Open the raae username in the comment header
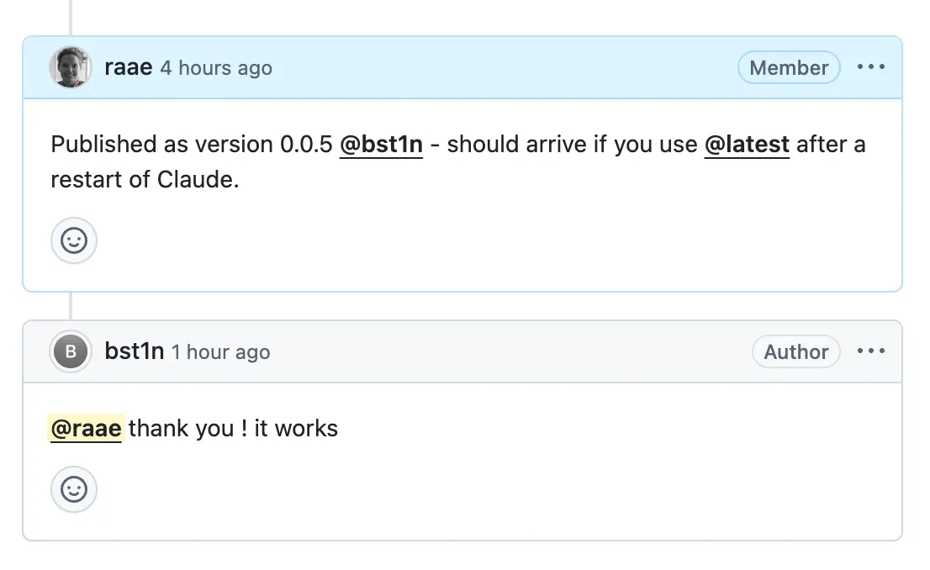The width and height of the screenshot is (930, 570). [128, 67]
